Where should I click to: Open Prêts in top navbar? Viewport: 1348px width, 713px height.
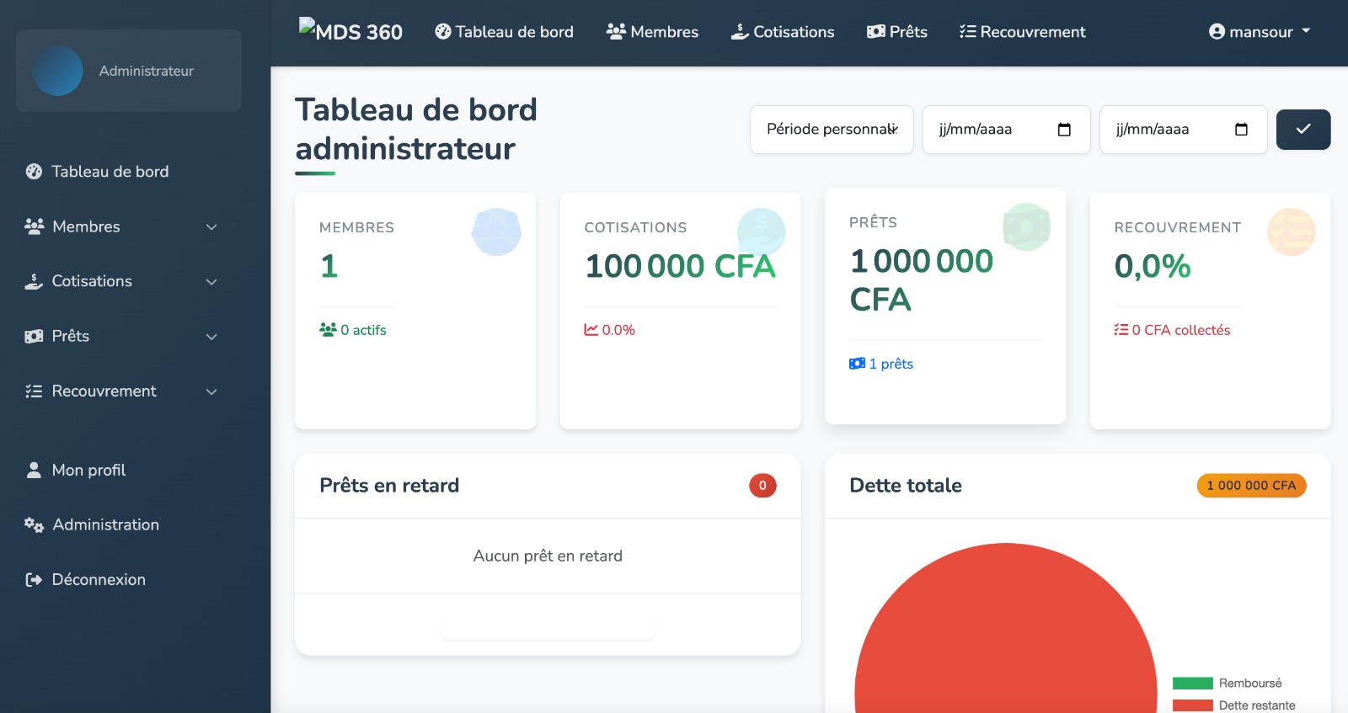click(897, 31)
